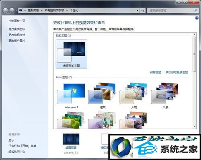Click the 我的主题 (1) section header
The image size is (201, 160).
(x=63, y=36)
